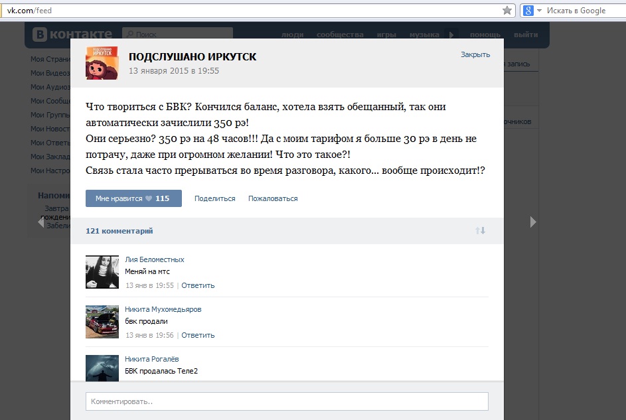Image resolution: width=626 pixels, height=420 pixels.
Task: Open Подслушано Иркутск community avatar
Action: (102, 63)
